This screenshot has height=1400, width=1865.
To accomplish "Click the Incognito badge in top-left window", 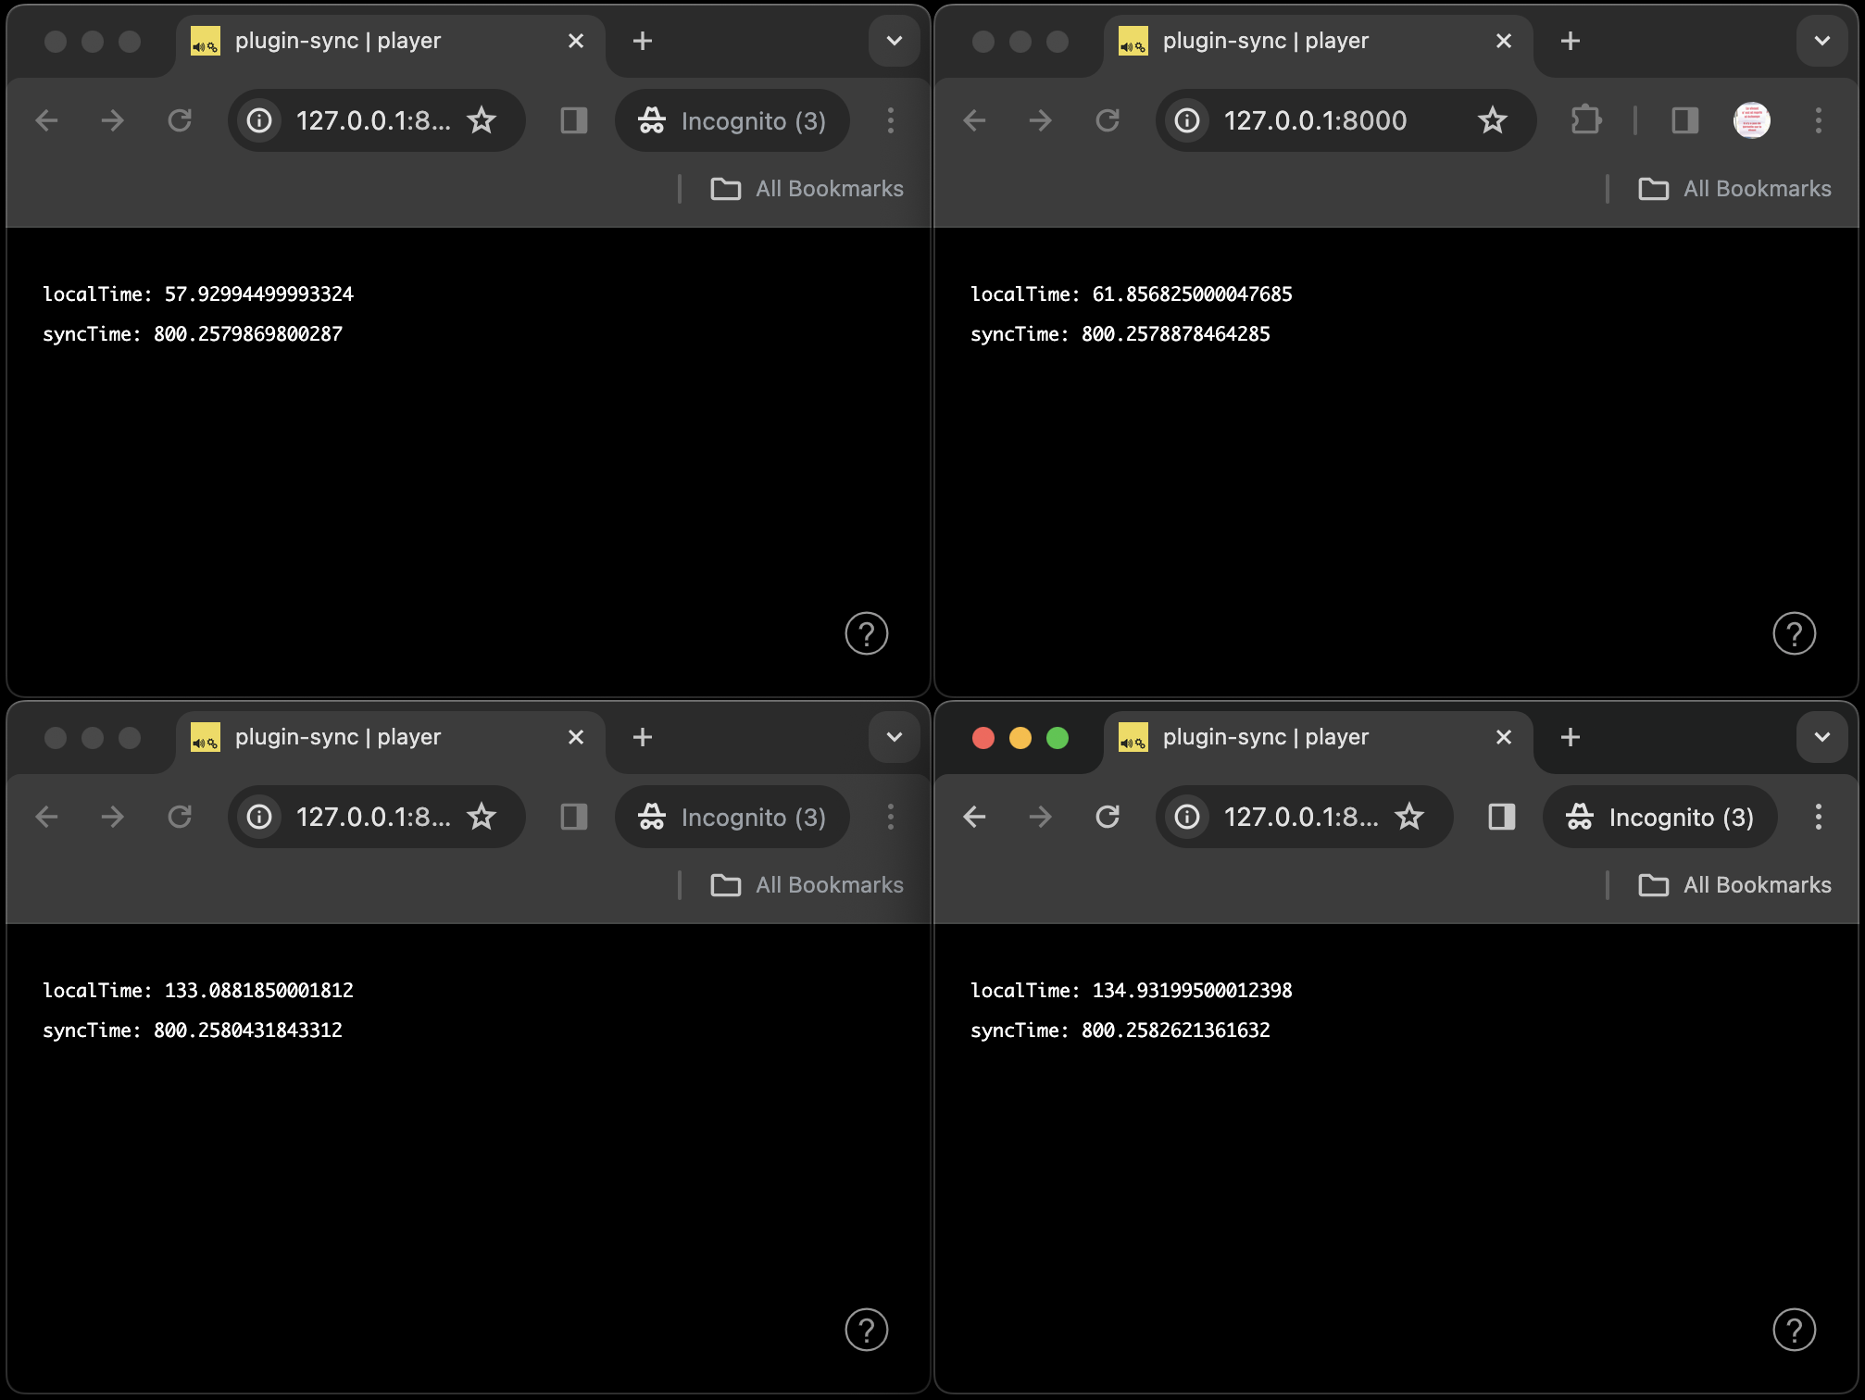I will coord(732,120).
